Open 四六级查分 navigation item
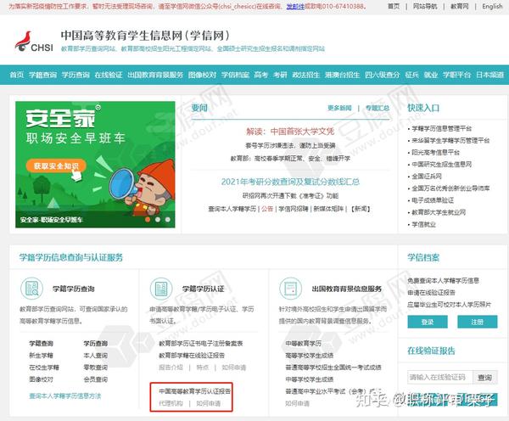The width and height of the screenshot is (509, 421). 382,75
